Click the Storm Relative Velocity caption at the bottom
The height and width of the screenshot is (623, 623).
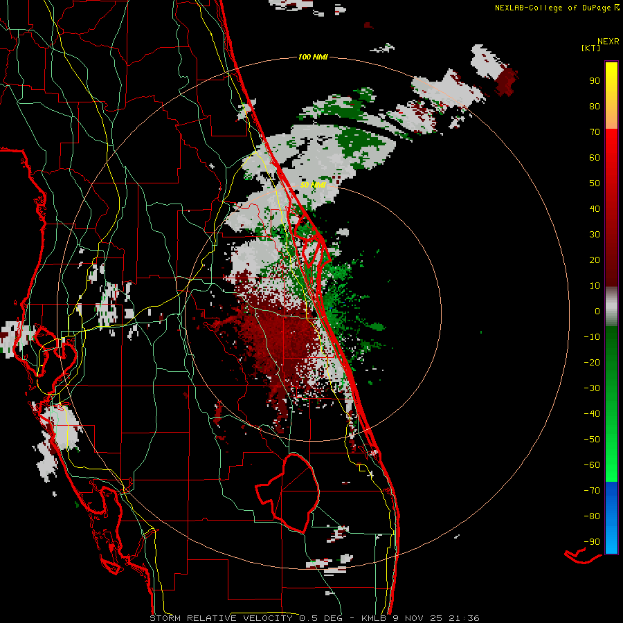[314, 618]
